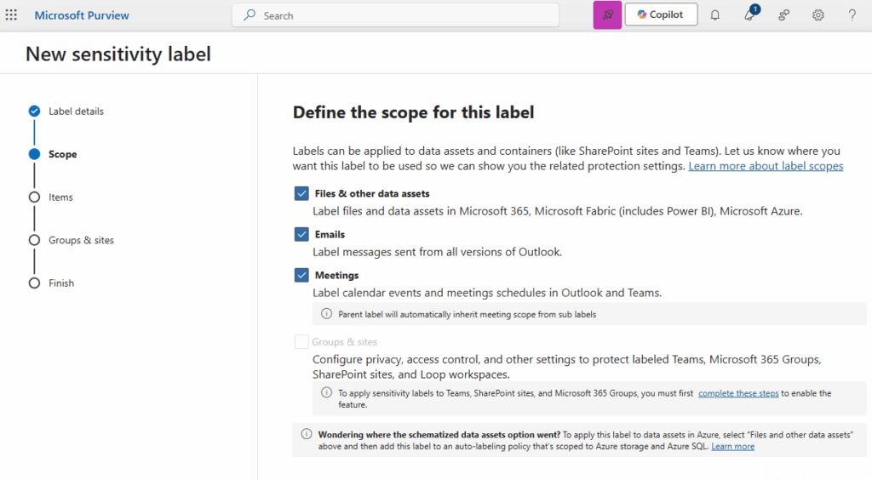Open the Settings gear icon

818,15
